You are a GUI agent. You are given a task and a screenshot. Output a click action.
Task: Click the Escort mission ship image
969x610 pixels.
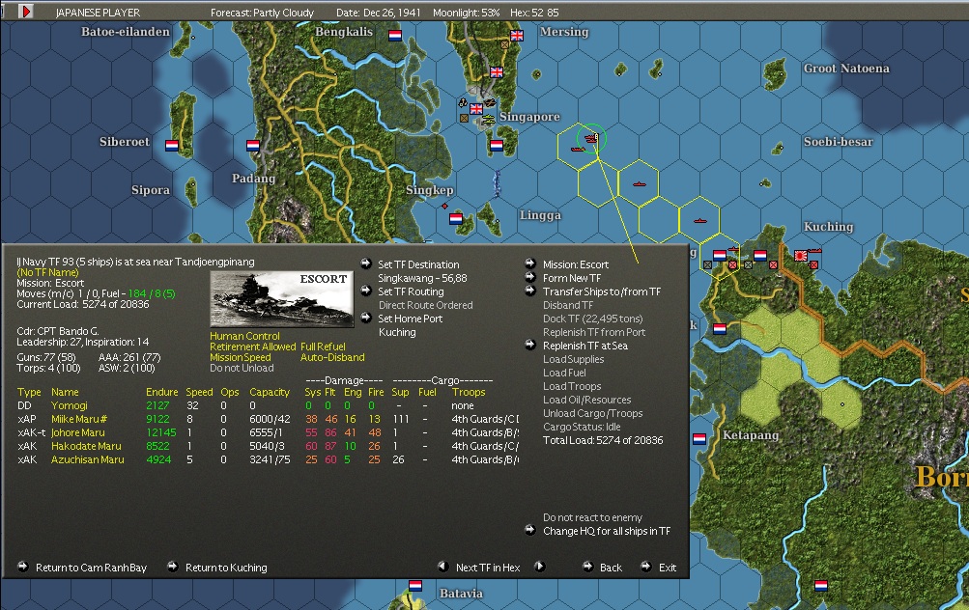coord(282,299)
